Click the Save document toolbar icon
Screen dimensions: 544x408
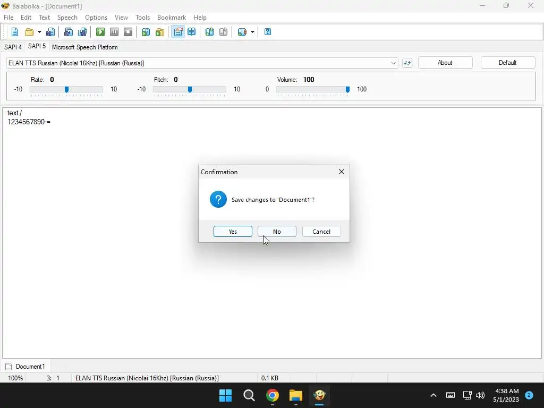pyautogui.click(x=50, y=32)
